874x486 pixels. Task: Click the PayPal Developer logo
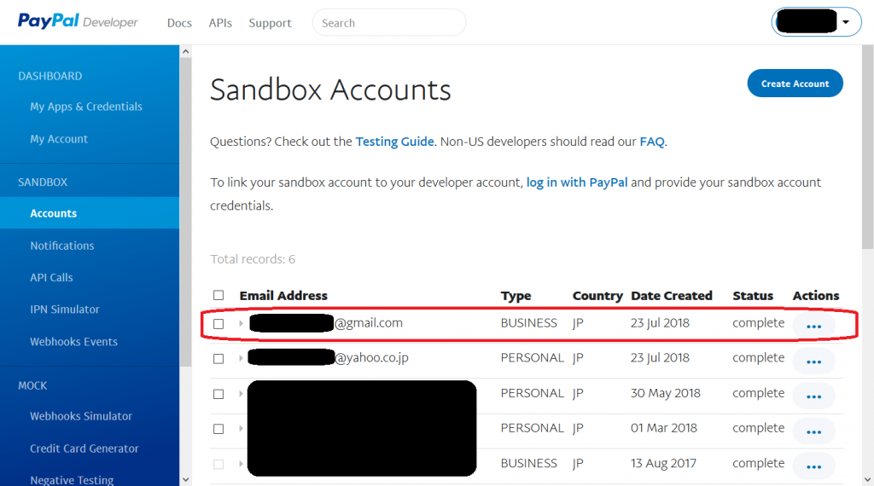tap(78, 22)
